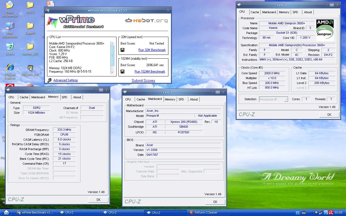Open Advanced Settings in wPrime

pos(66,80)
